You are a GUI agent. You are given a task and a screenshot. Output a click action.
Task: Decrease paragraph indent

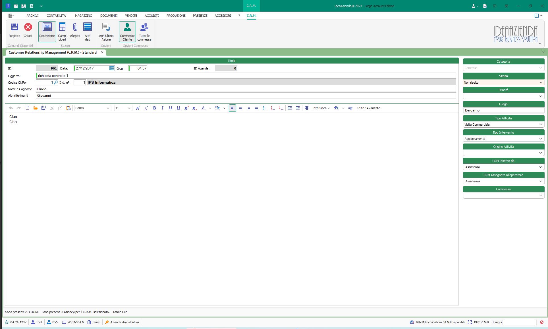[290, 108]
